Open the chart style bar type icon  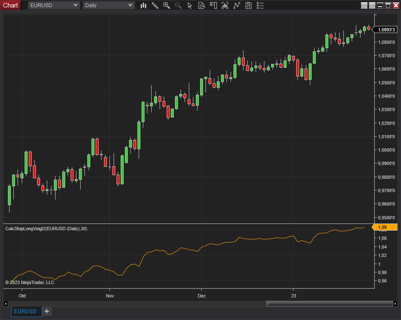144,5
